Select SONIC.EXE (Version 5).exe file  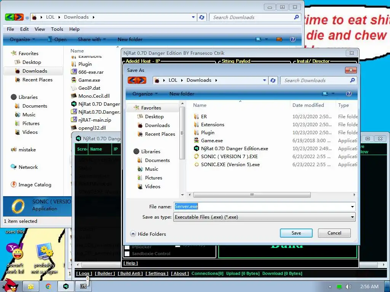coord(227,164)
